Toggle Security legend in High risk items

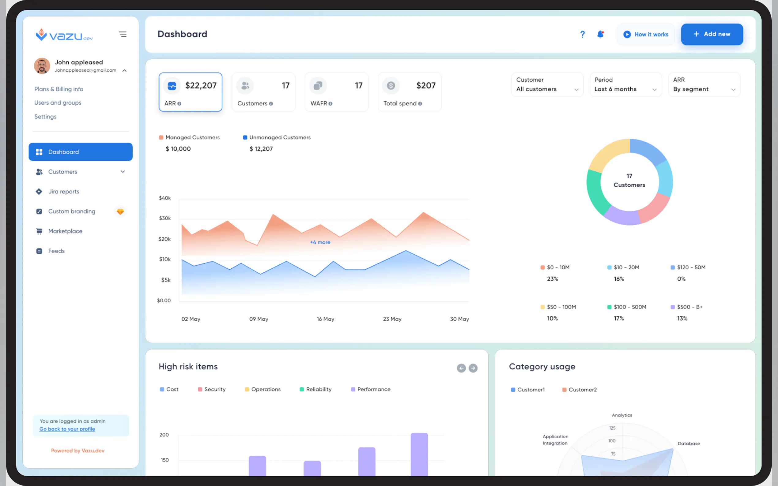coord(212,389)
